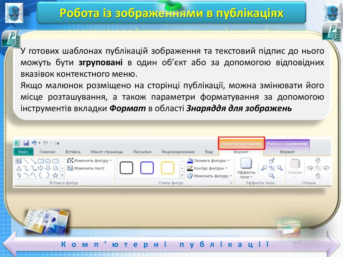Pick the five-point star shape
Image resolution: width=343 pixels, height=257 pixels.
55,175
